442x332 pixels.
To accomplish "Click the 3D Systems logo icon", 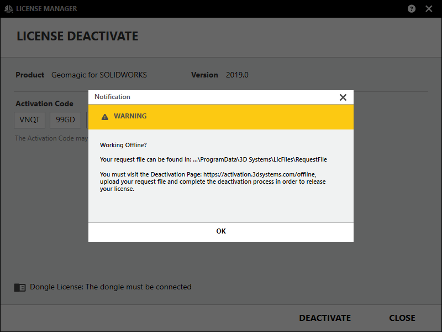I will tap(8, 9).
